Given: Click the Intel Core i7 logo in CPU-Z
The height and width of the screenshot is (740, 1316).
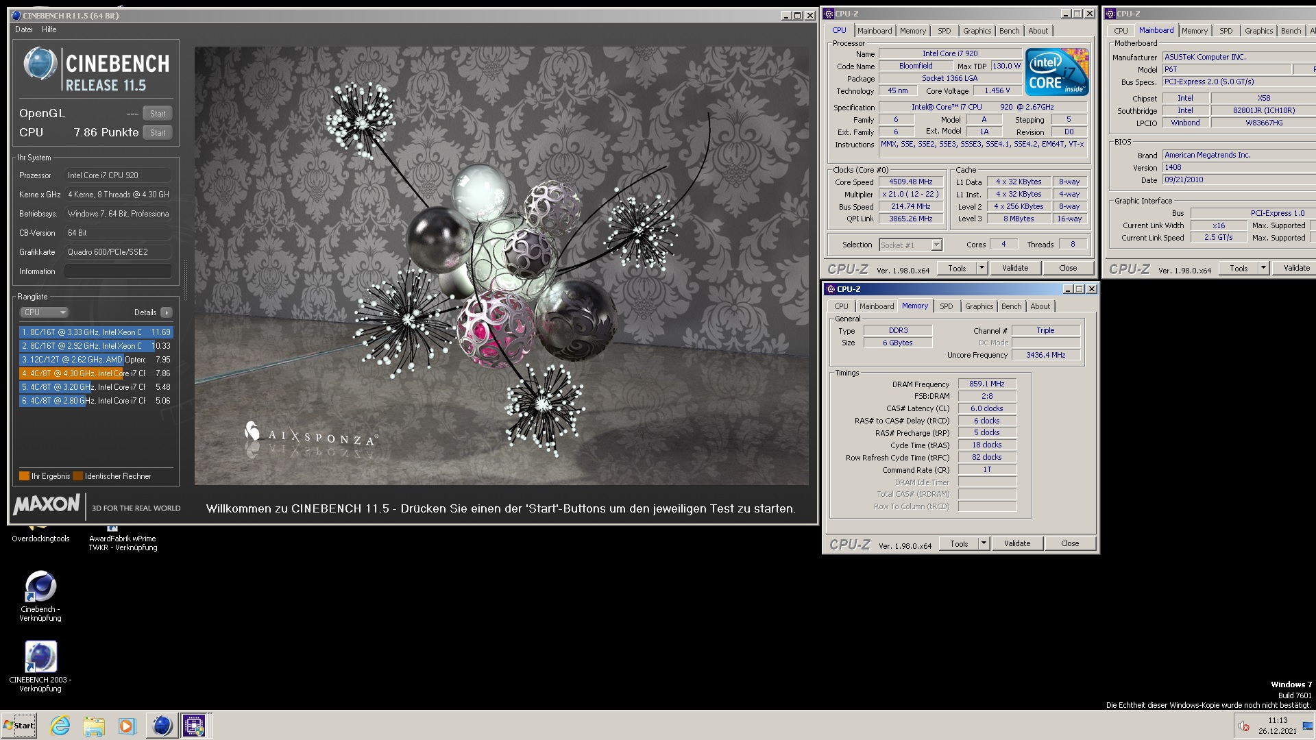Looking at the screenshot, I should tap(1056, 71).
